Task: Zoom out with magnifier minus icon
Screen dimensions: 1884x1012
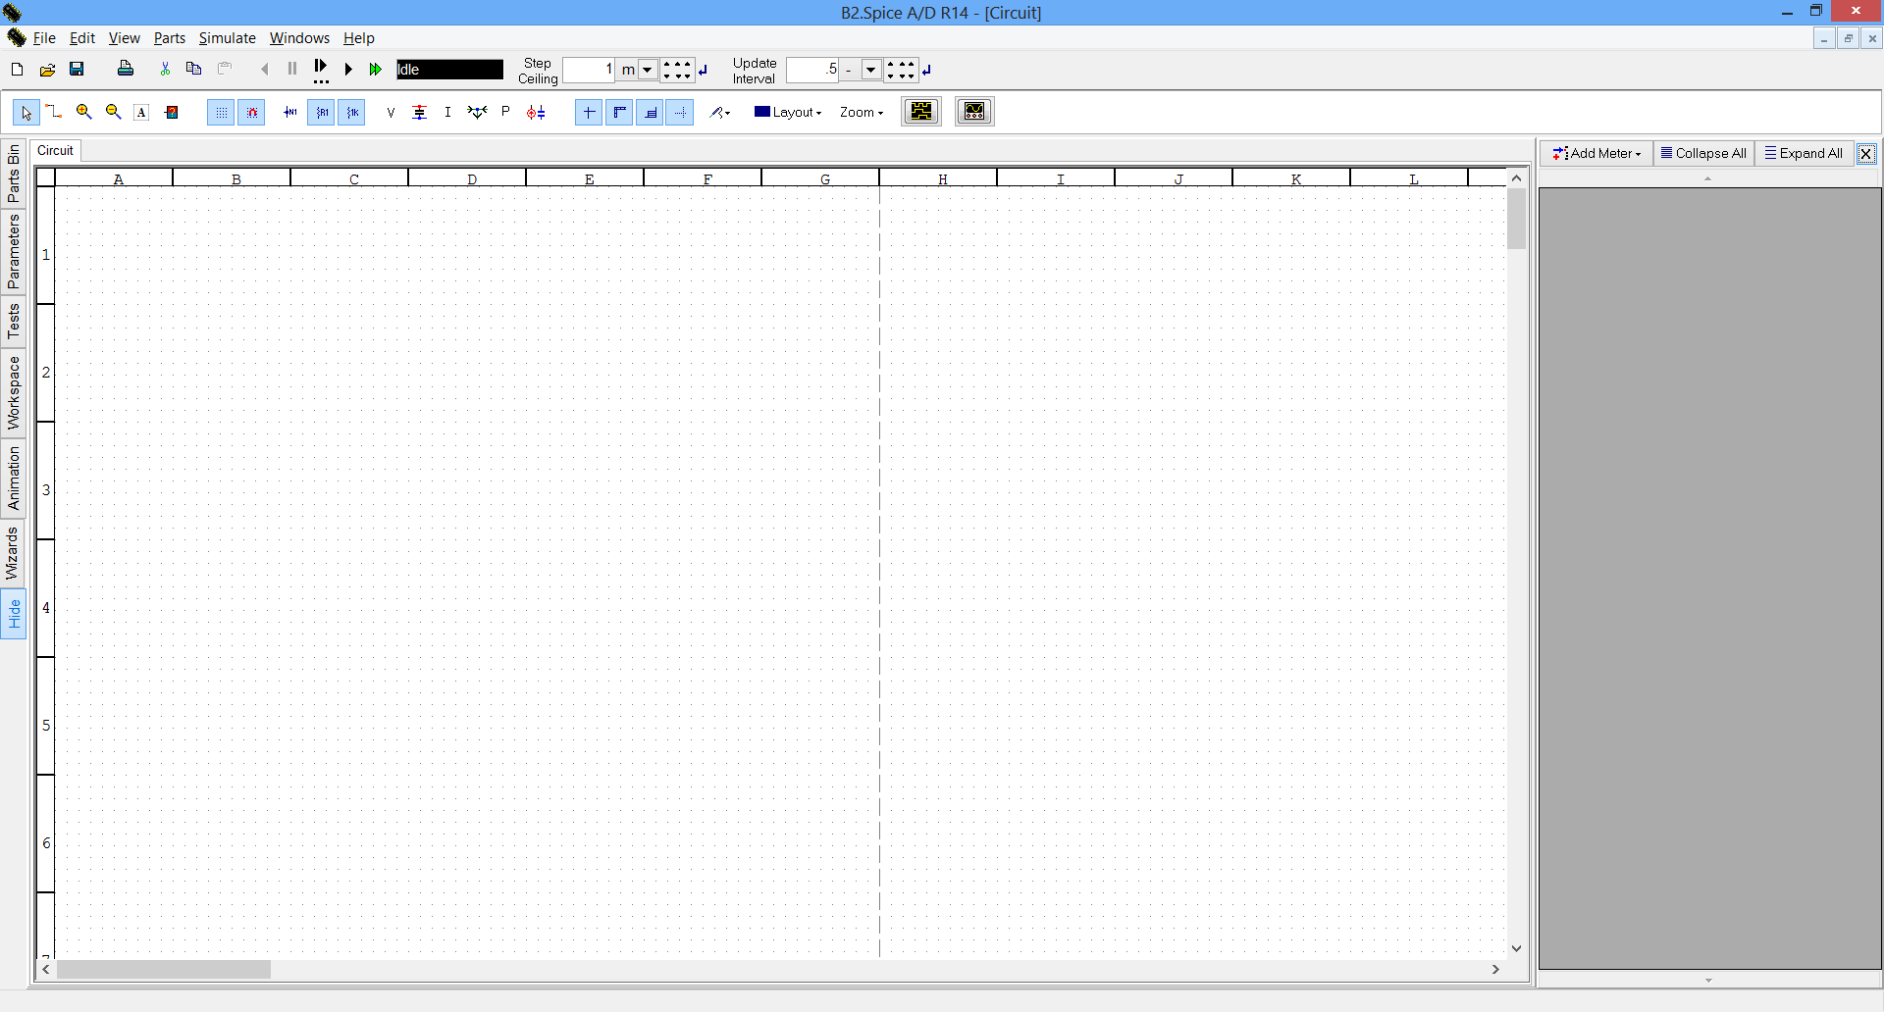Action: click(114, 112)
